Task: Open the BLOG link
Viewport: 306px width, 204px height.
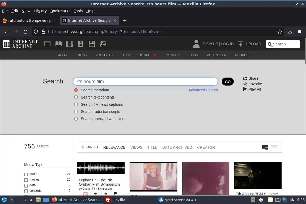Action: [x=82, y=55]
